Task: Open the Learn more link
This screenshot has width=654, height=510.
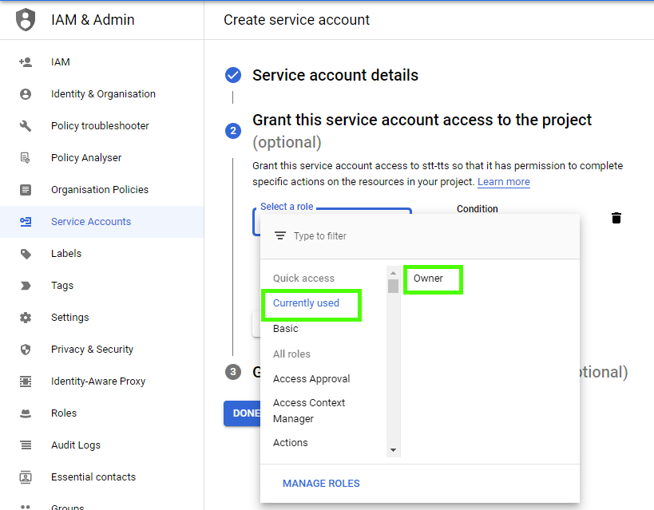Action: [x=503, y=181]
